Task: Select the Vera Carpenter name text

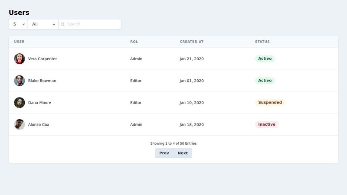Action: click(43, 59)
